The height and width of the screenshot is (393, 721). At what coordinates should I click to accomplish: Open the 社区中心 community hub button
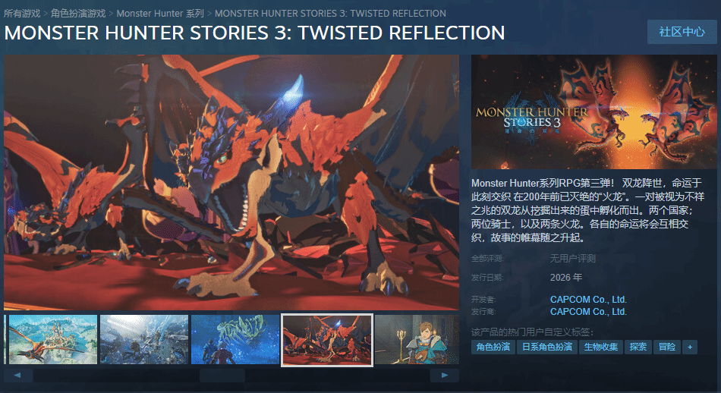[x=682, y=32]
